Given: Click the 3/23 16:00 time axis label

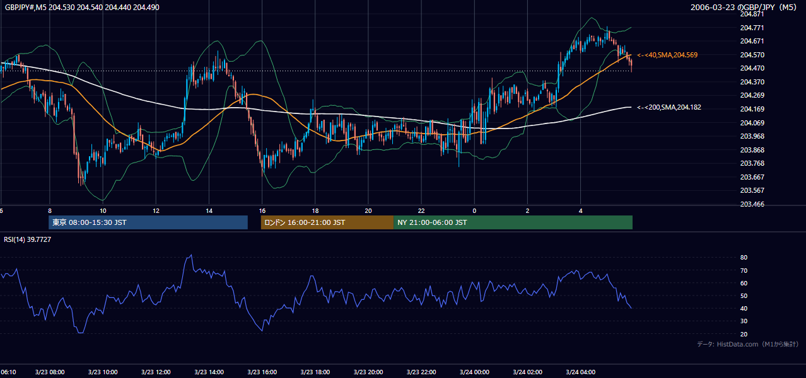Looking at the screenshot, I should (262, 372).
